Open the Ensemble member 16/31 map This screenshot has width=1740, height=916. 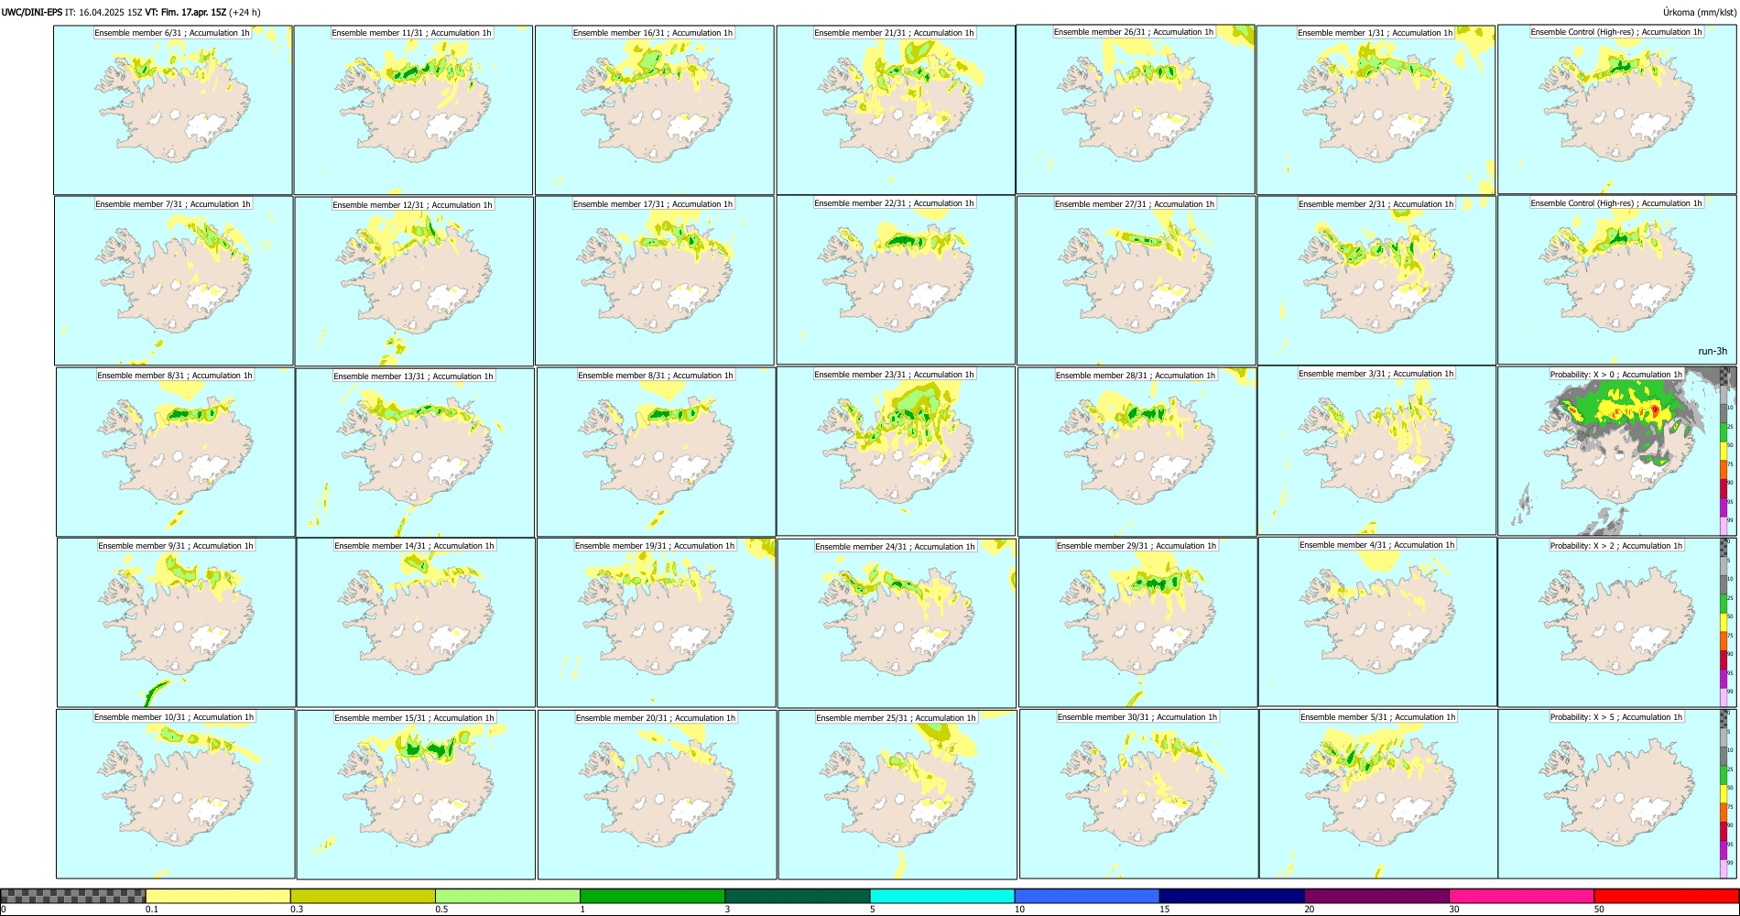(655, 110)
